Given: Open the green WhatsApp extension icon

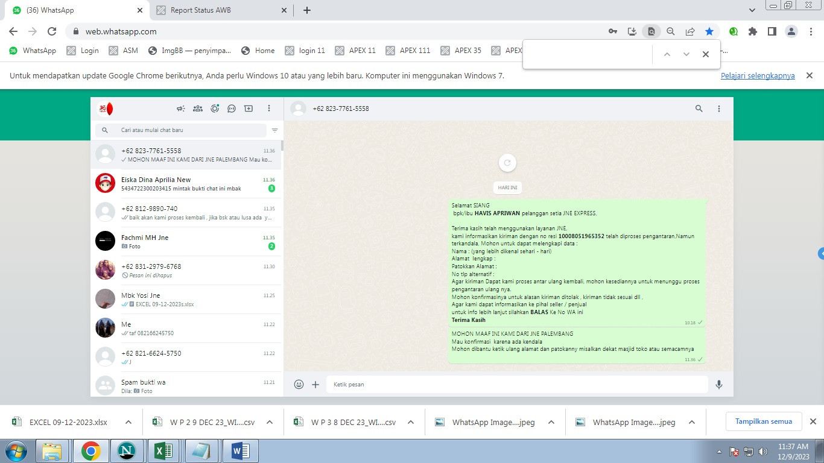Looking at the screenshot, I should (x=734, y=31).
